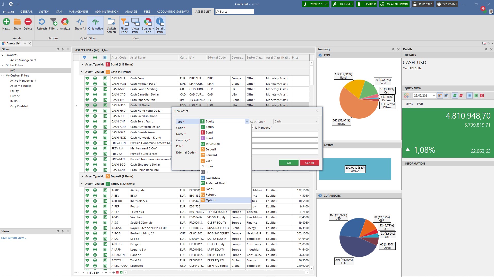Expand the Deposit (8 items) group
The width and height of the screenshot is (494, 277).
coord(82,176)
